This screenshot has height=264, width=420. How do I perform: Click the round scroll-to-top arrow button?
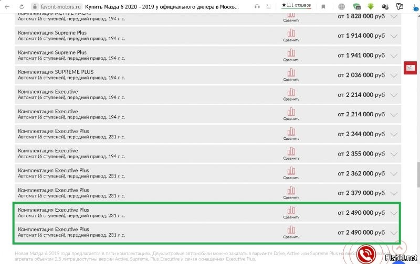pos(399,248)
